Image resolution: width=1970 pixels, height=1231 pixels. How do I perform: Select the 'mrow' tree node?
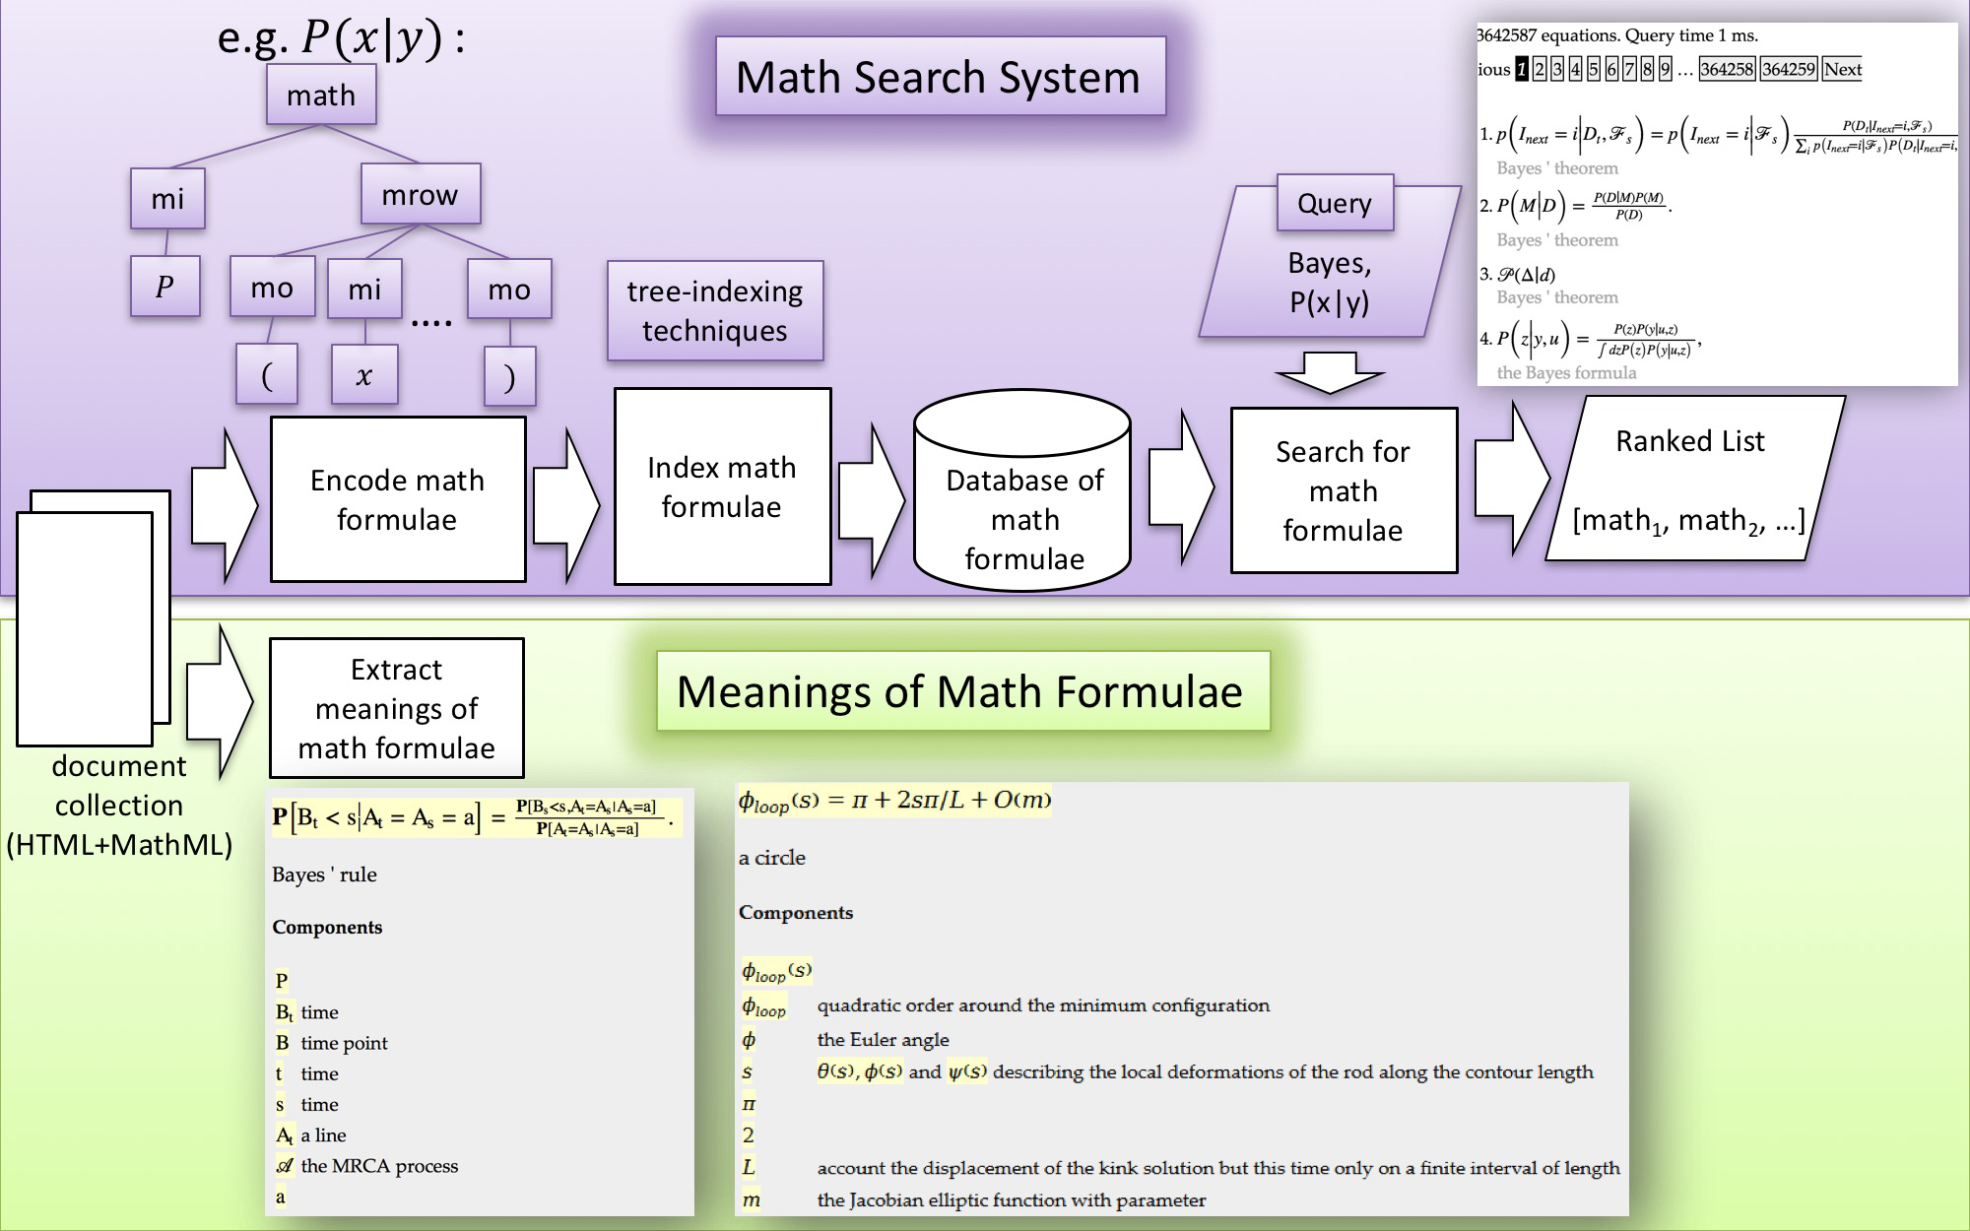(421, 194)
